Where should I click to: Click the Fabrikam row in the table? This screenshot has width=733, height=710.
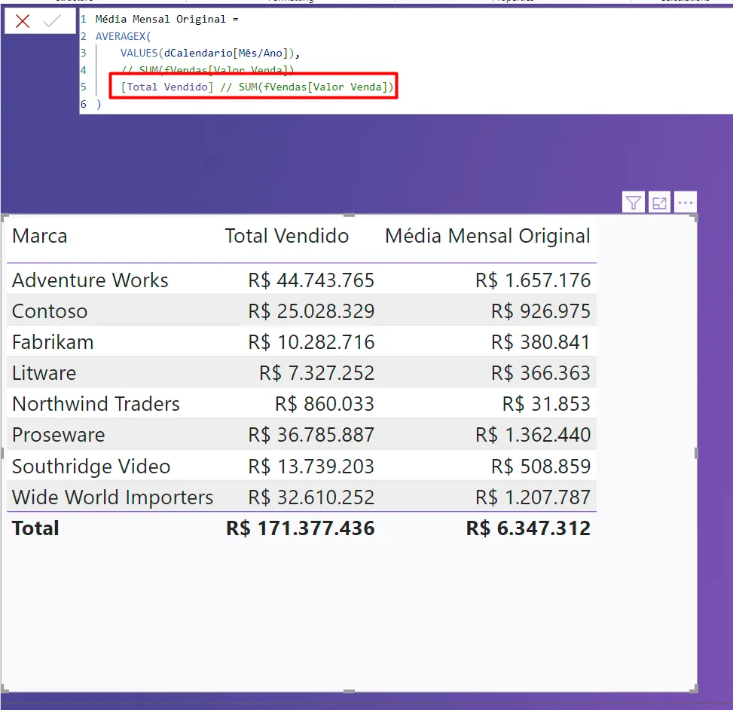click(x=53, y=342)
